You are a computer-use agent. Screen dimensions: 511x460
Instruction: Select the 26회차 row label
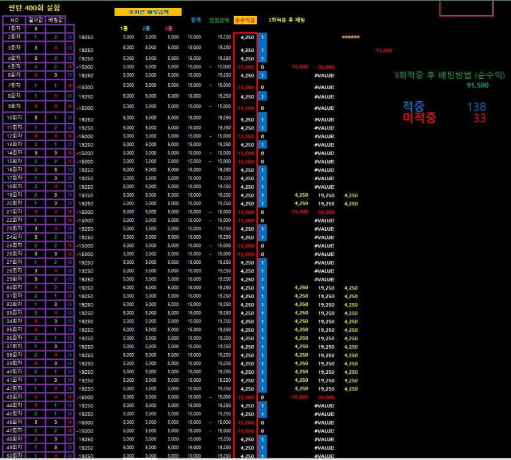point(14,254)
